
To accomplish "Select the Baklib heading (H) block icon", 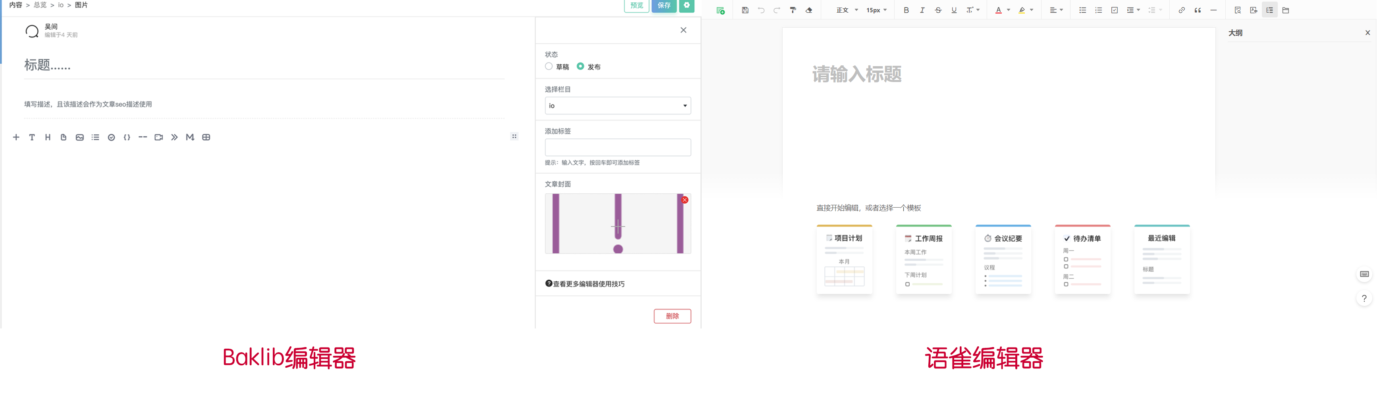I will [48, 137].
